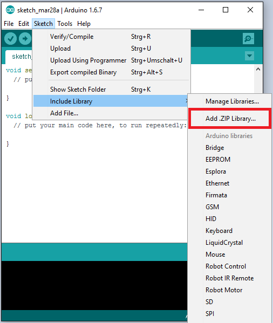
Task: Click the Verify checkmark toolbar icon
Action: click(x=10, y=38)
